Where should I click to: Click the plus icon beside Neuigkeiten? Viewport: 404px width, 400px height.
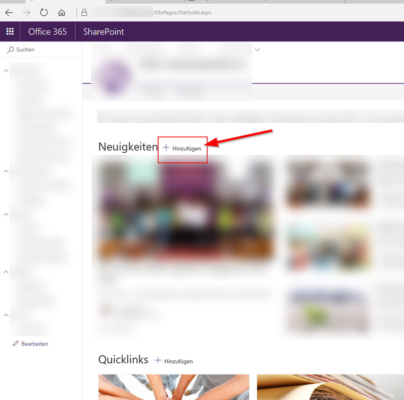click(x=166, y=148)
